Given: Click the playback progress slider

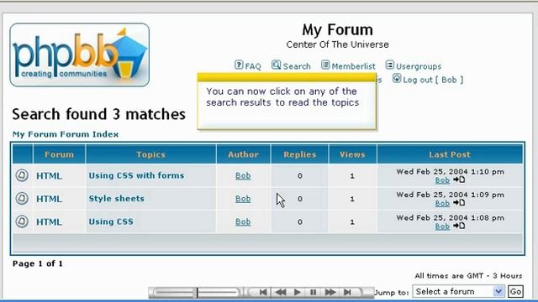Looking at the screenshot, I should (196, 293).
